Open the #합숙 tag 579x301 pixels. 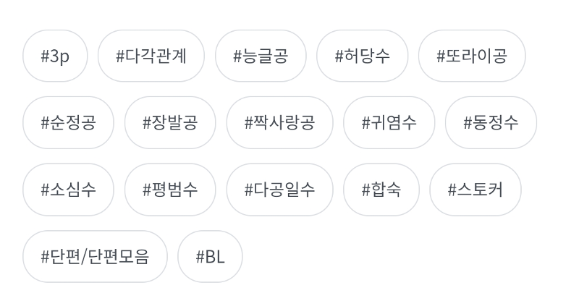(x=381, y=190)
